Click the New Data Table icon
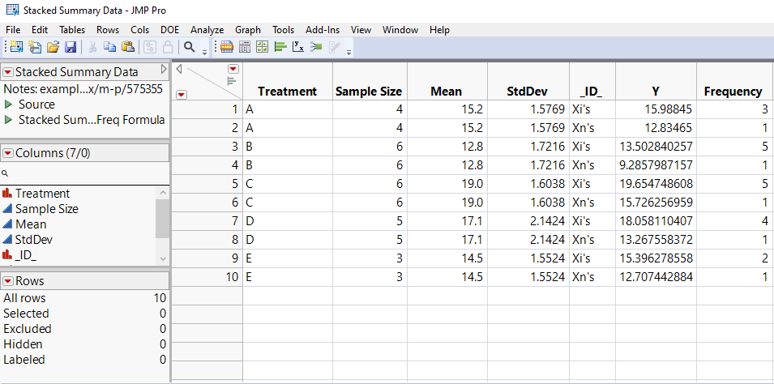The image size is (774, 384). pos(16,47)
